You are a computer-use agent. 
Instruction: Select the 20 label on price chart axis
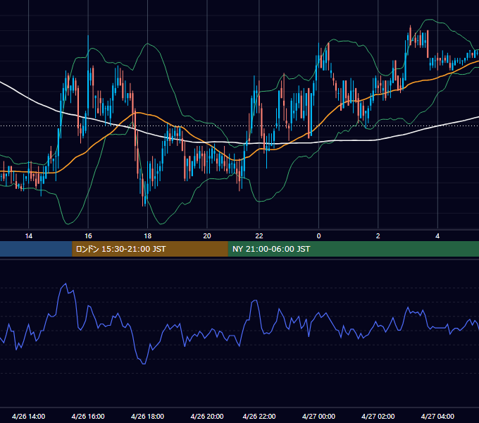(207, 236)
